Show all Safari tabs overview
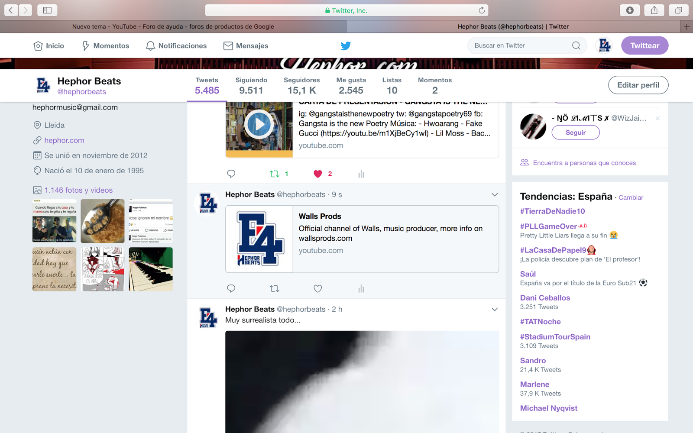The image size is (693, 433). tap(679, 10)
